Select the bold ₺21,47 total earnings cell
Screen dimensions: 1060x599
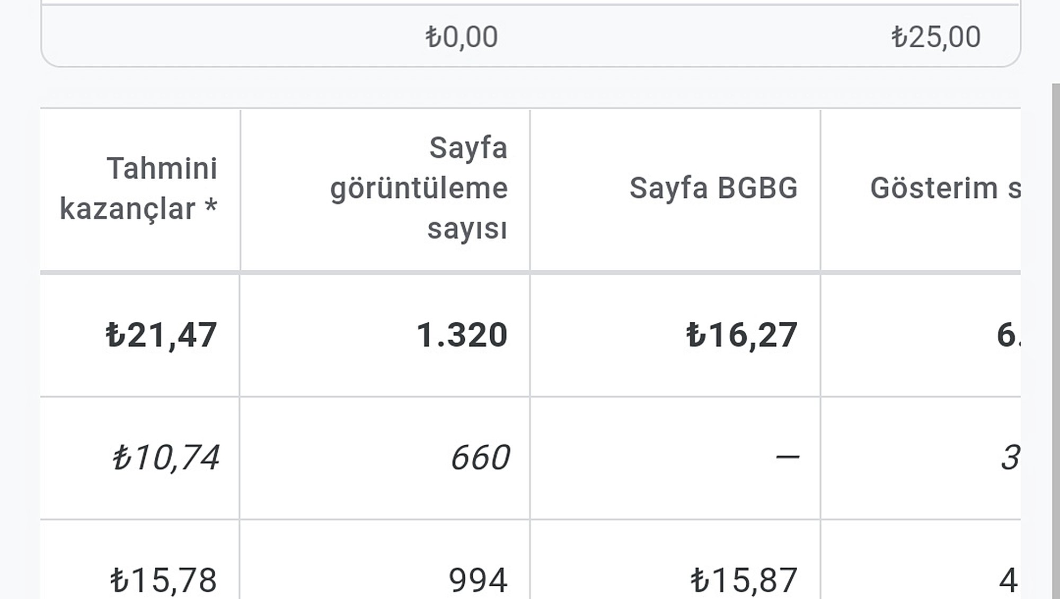click(x=161, y=335)
